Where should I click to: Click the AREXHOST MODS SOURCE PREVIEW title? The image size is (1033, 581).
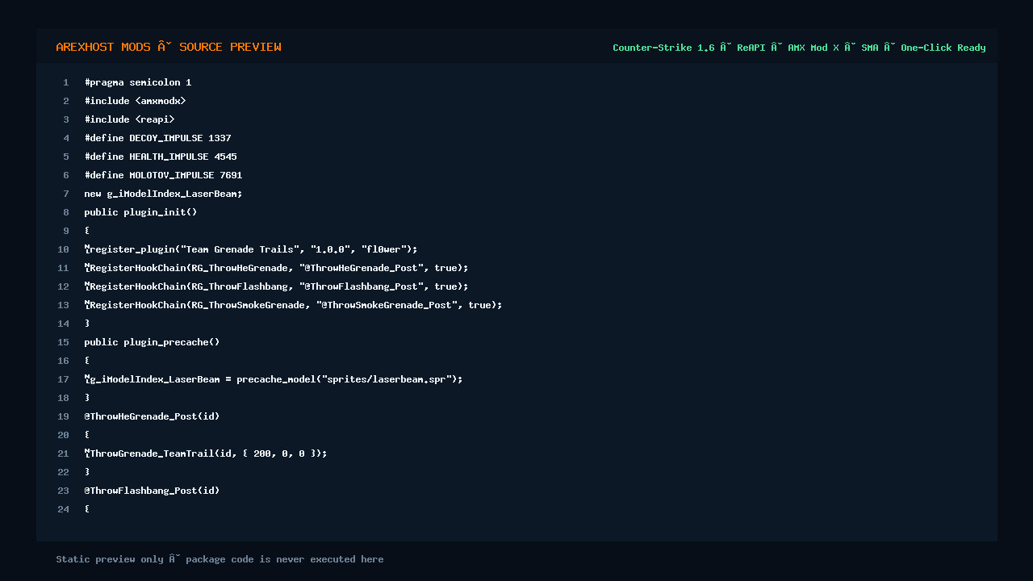tap(169, 47)
